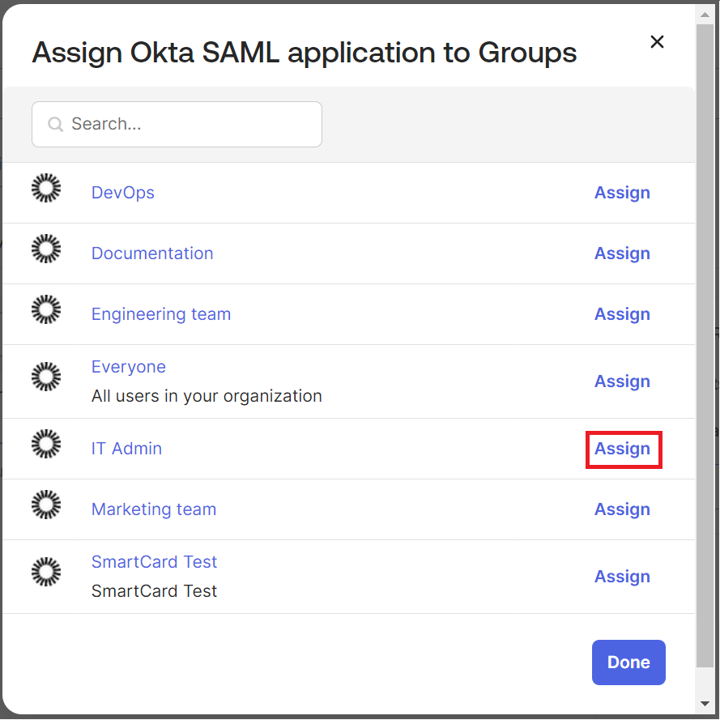720x720 pixels.
Task: Open the SmartCard Test group link
Action: [154, 562]
